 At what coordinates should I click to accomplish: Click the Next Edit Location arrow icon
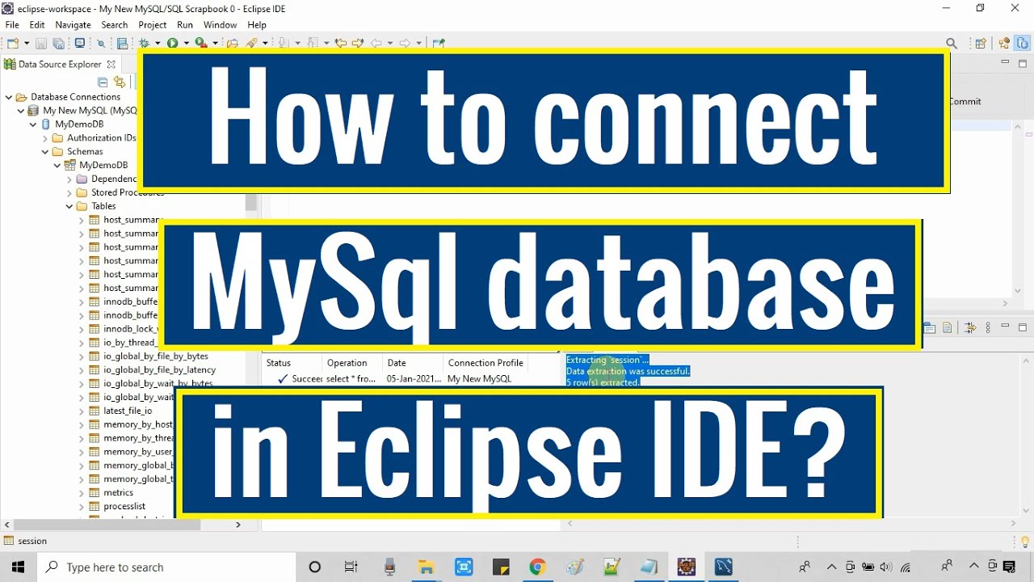pyautogui.click(x=358, y=44)
